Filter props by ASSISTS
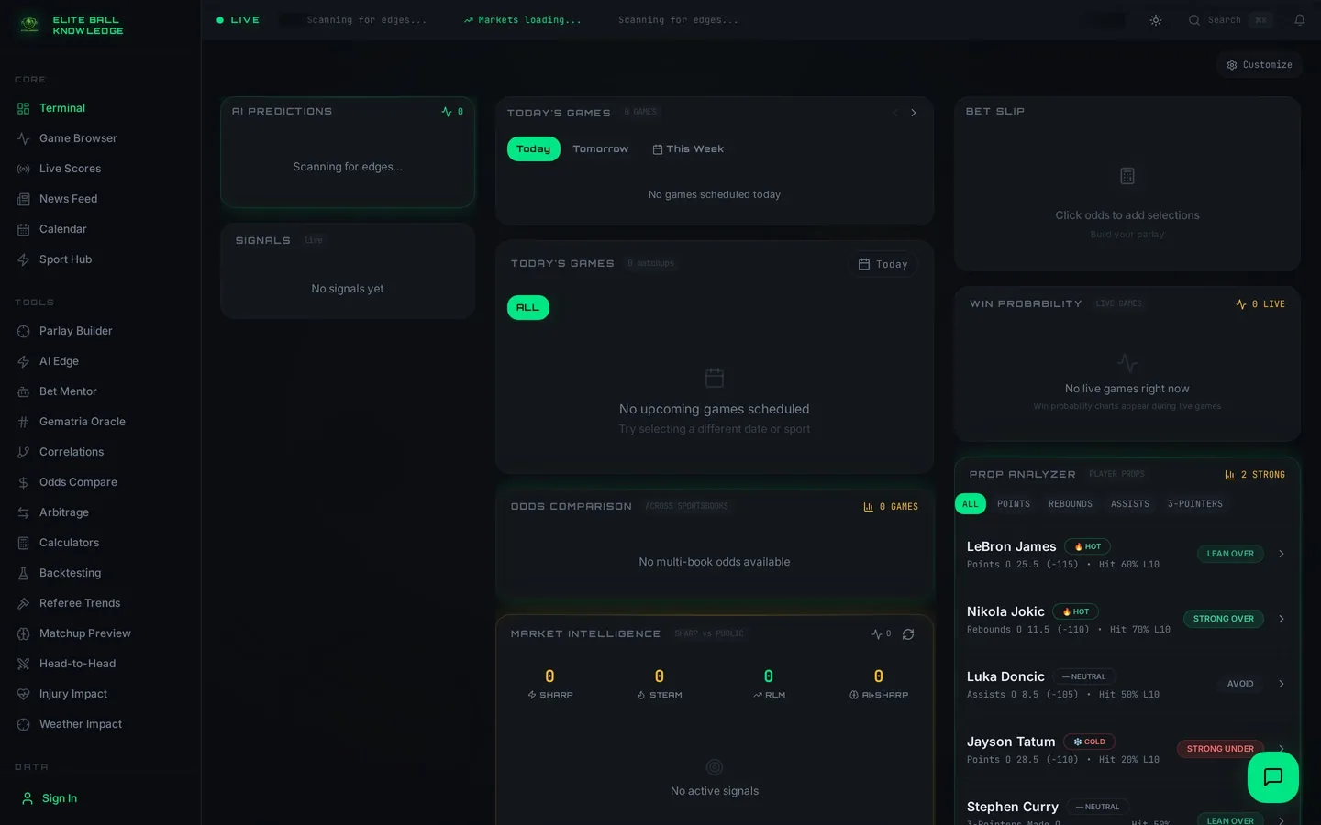This screenshot has width=1321, height=825. [1130, 504]
